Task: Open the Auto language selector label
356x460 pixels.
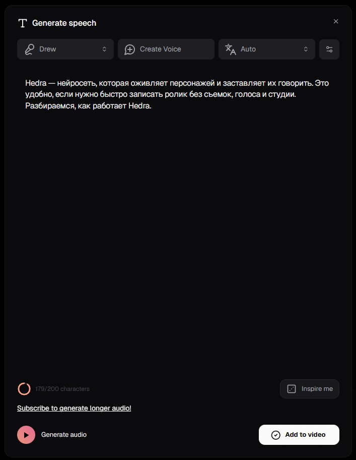Action: (x=248, y=49)
